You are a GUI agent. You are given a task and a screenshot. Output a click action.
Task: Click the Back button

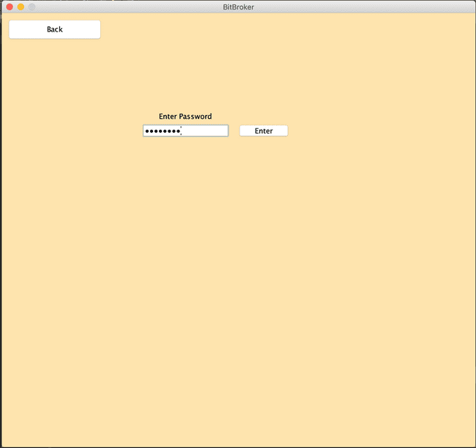[54, 29]
